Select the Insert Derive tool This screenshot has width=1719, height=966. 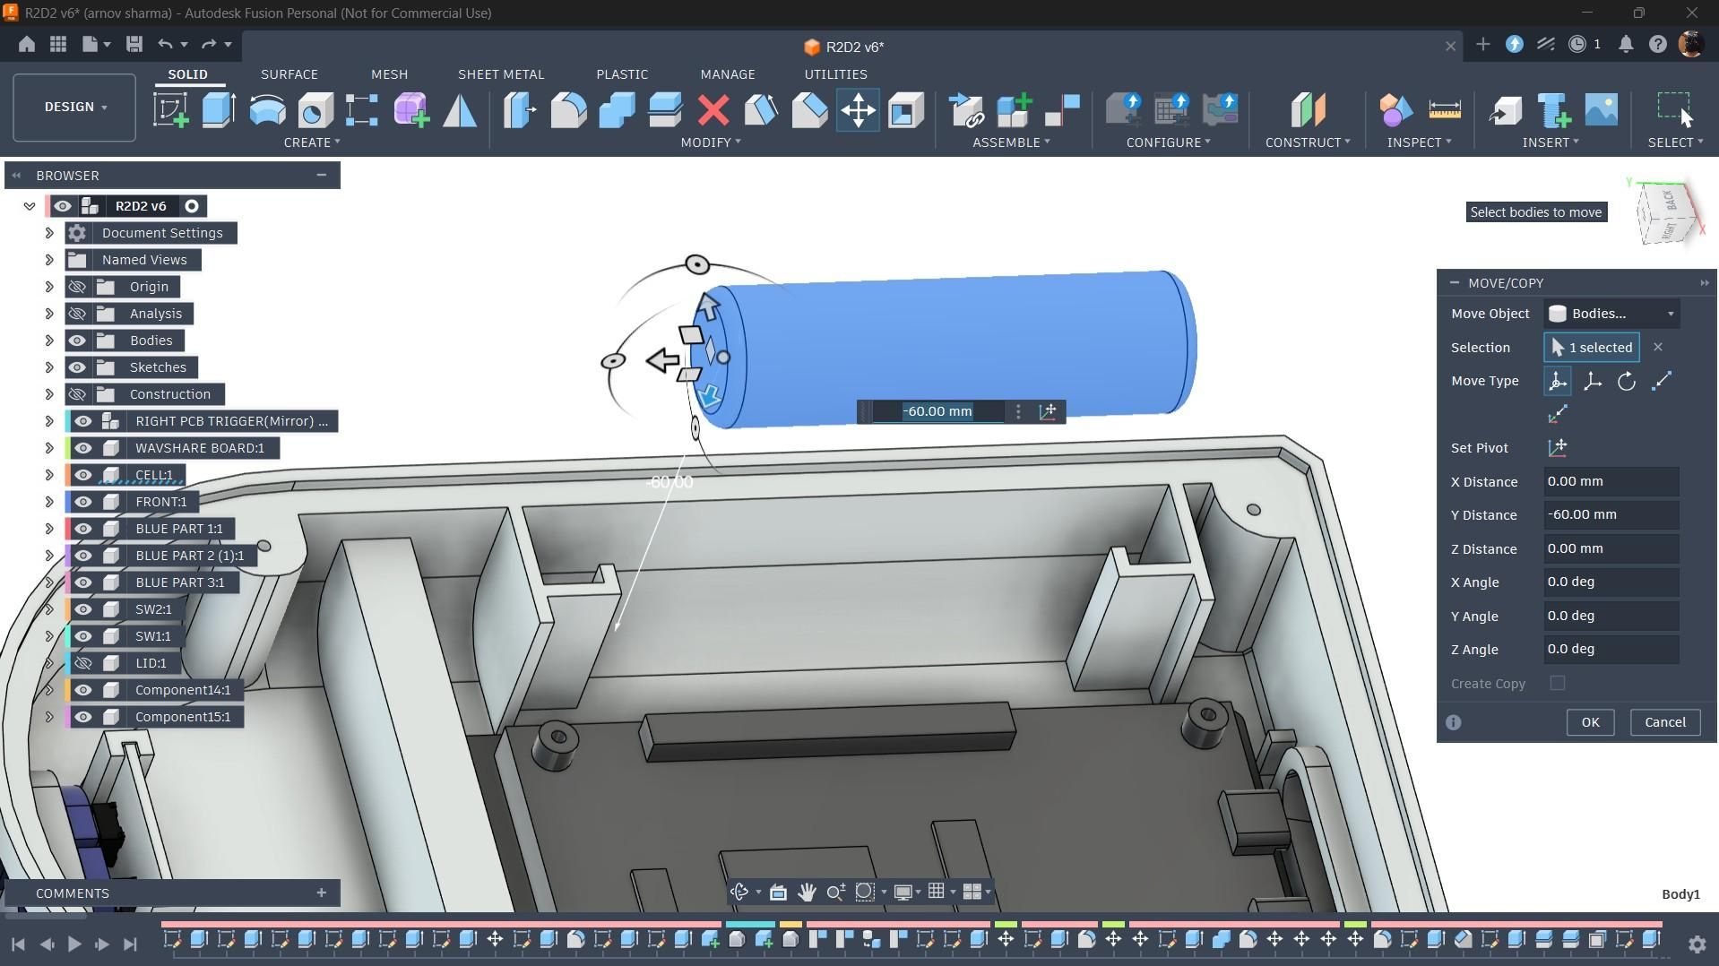1506,110
